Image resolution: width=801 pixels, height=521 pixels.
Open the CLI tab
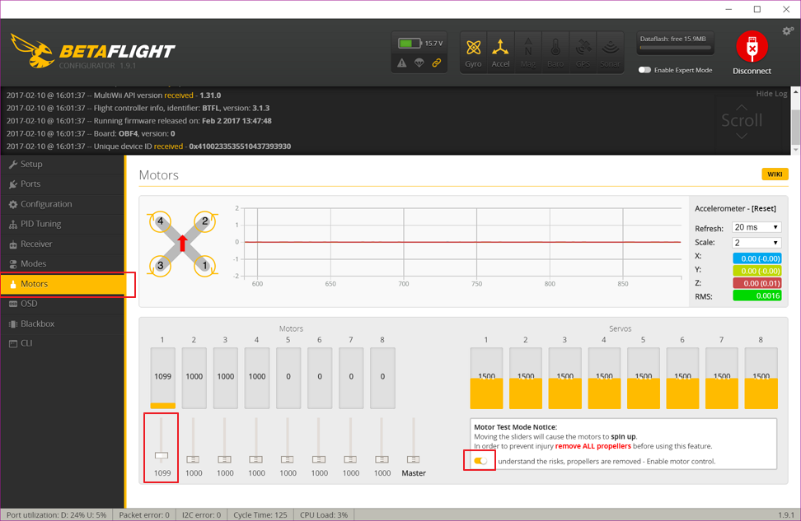(x=62, y=343)
